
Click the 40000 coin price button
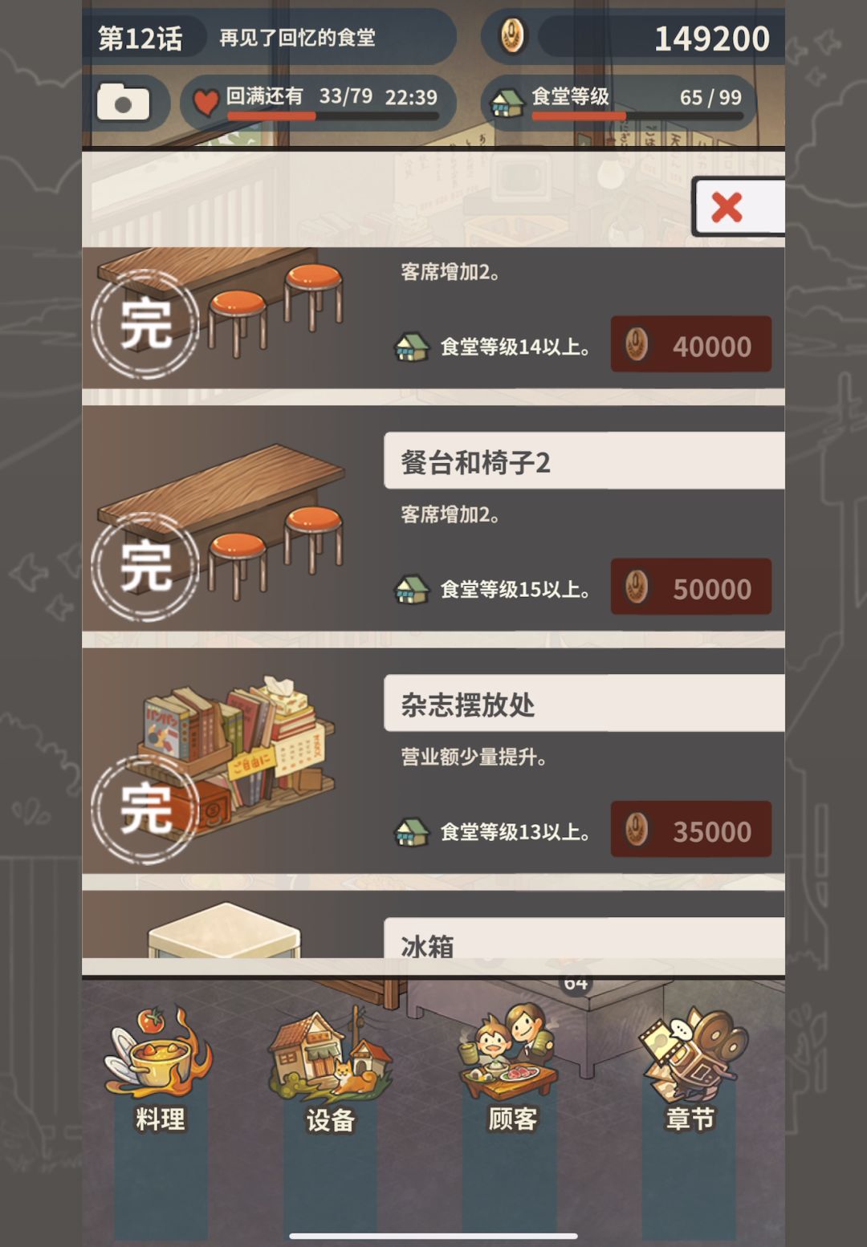click(x=691, y=344)
